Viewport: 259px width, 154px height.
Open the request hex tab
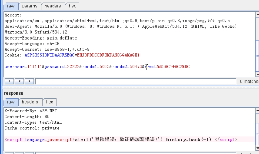pos(72,6)
